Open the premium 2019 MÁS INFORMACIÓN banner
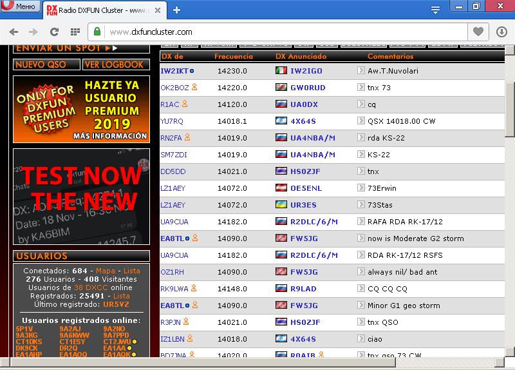Screen dimensions: 515x370 click(x=82, y=109)
